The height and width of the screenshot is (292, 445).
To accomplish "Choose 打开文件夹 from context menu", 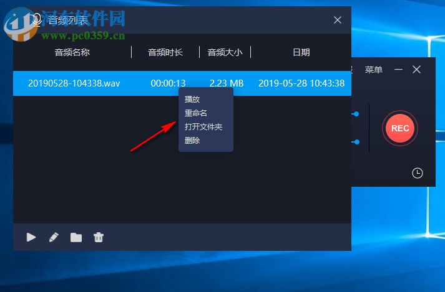I will pyautogui.click(x=203, y=126).
